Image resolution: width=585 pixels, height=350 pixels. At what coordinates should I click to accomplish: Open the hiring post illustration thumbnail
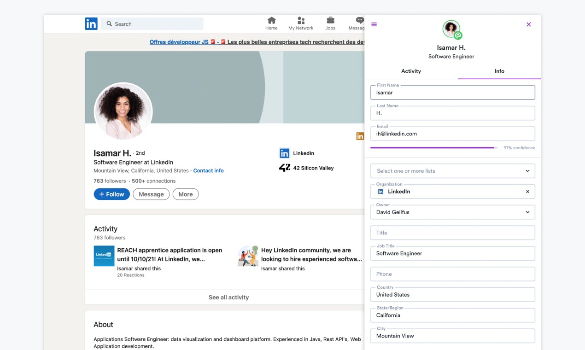(x=248, y=256)
